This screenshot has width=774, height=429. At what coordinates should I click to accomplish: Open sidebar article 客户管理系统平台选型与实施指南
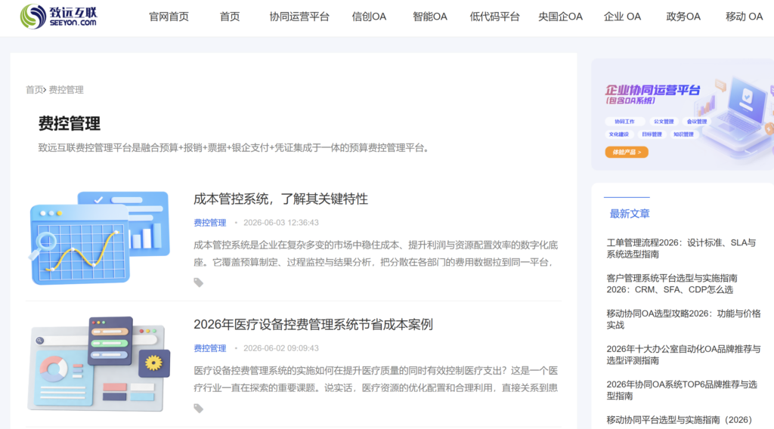tap(672, 284)
